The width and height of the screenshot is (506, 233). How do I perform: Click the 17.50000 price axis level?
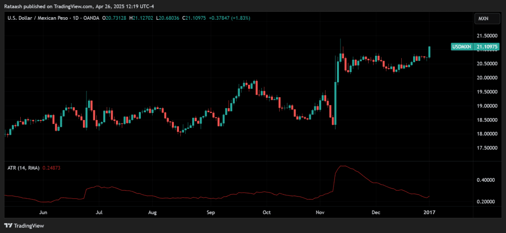point(486,148)
